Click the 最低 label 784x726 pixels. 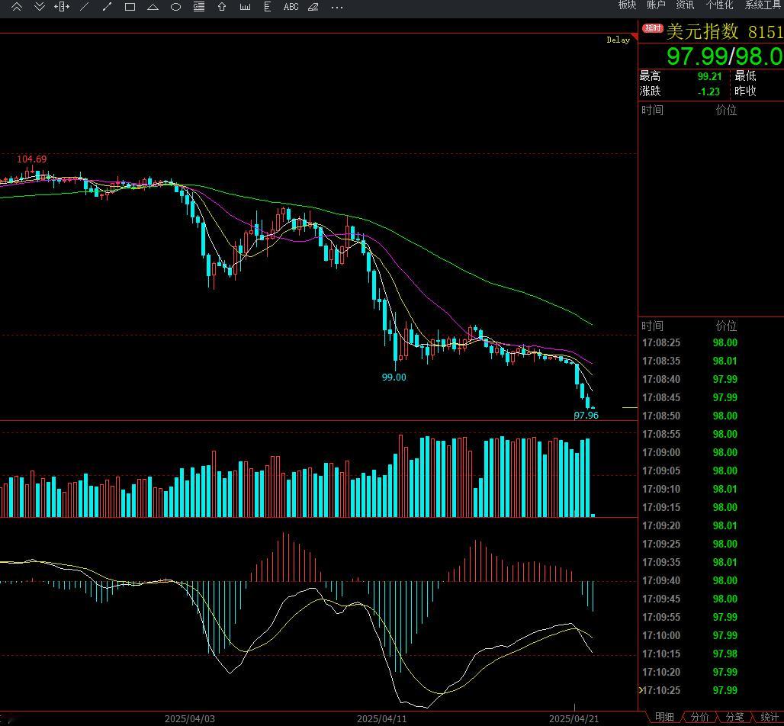coord(745,76)
